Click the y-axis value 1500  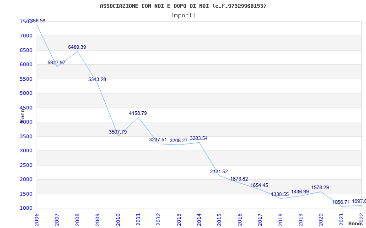(26, 194)
